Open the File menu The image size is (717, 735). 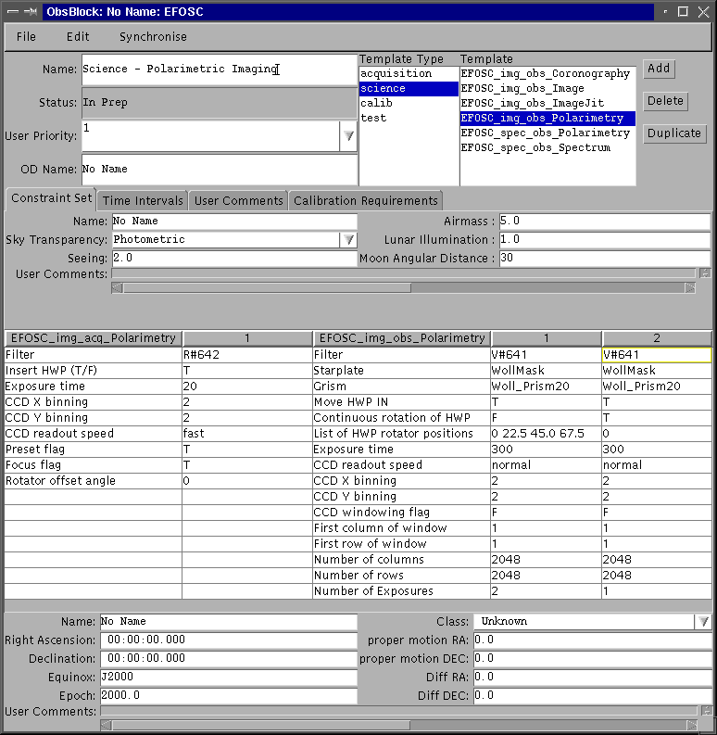pyautogui.click(x=26, y=36)
